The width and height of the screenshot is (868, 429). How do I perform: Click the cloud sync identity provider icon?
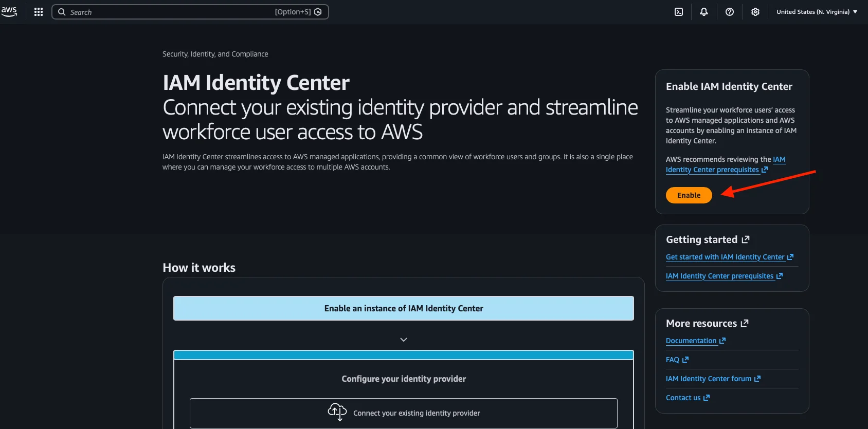[337, 412]
